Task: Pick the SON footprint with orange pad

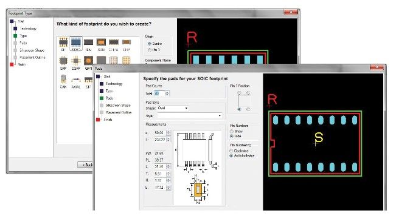Action: pos(101,42)
